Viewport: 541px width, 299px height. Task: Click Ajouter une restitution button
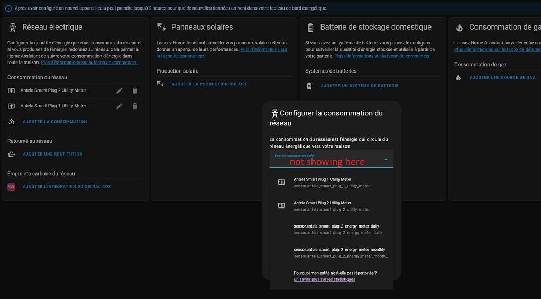click(x=52, y=155)
